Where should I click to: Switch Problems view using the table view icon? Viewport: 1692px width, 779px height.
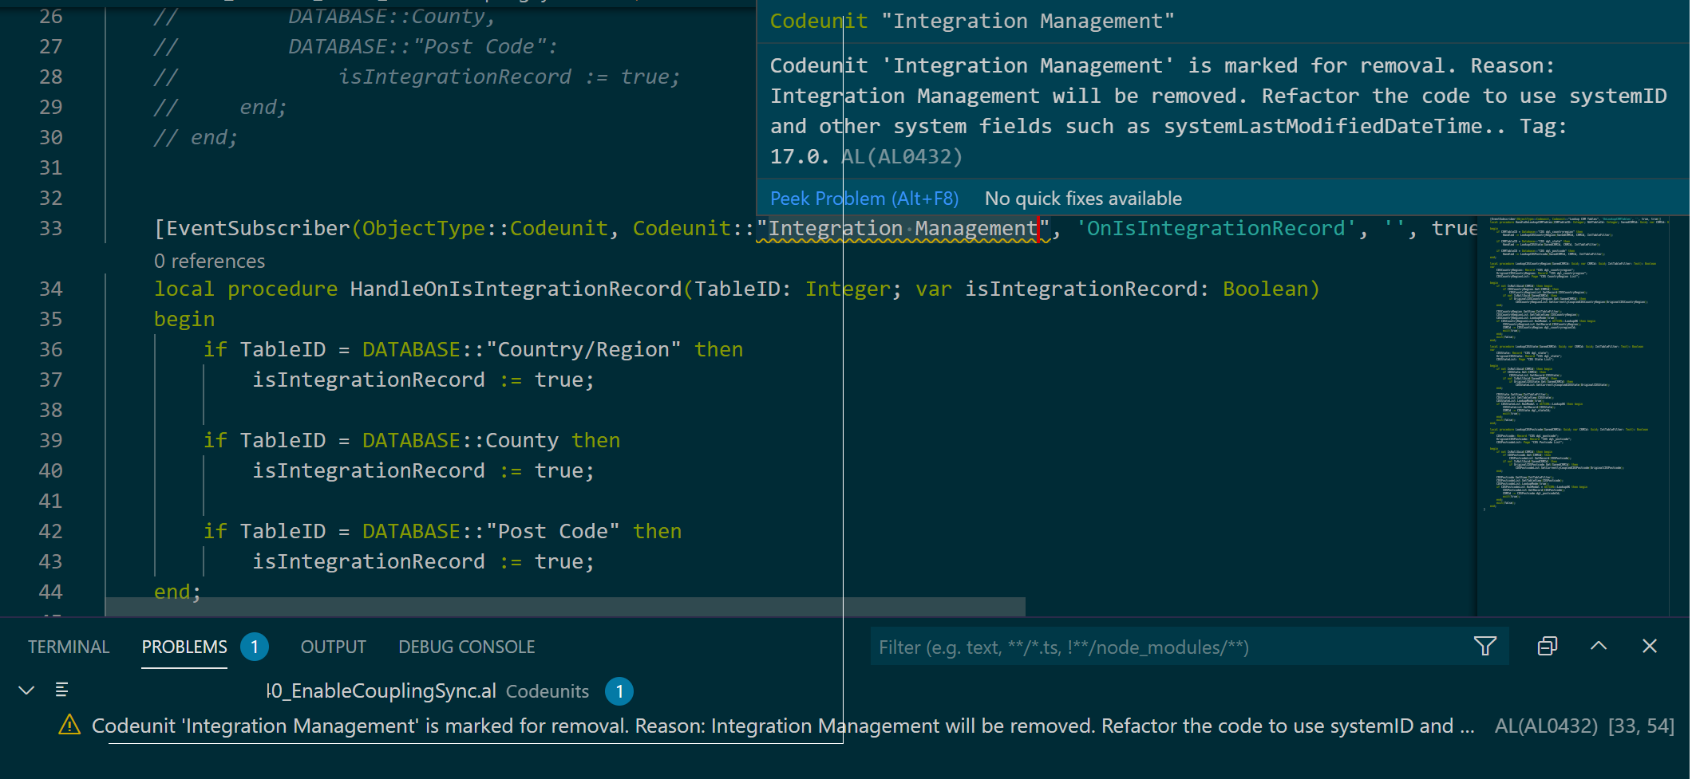tap(1547, 646)
